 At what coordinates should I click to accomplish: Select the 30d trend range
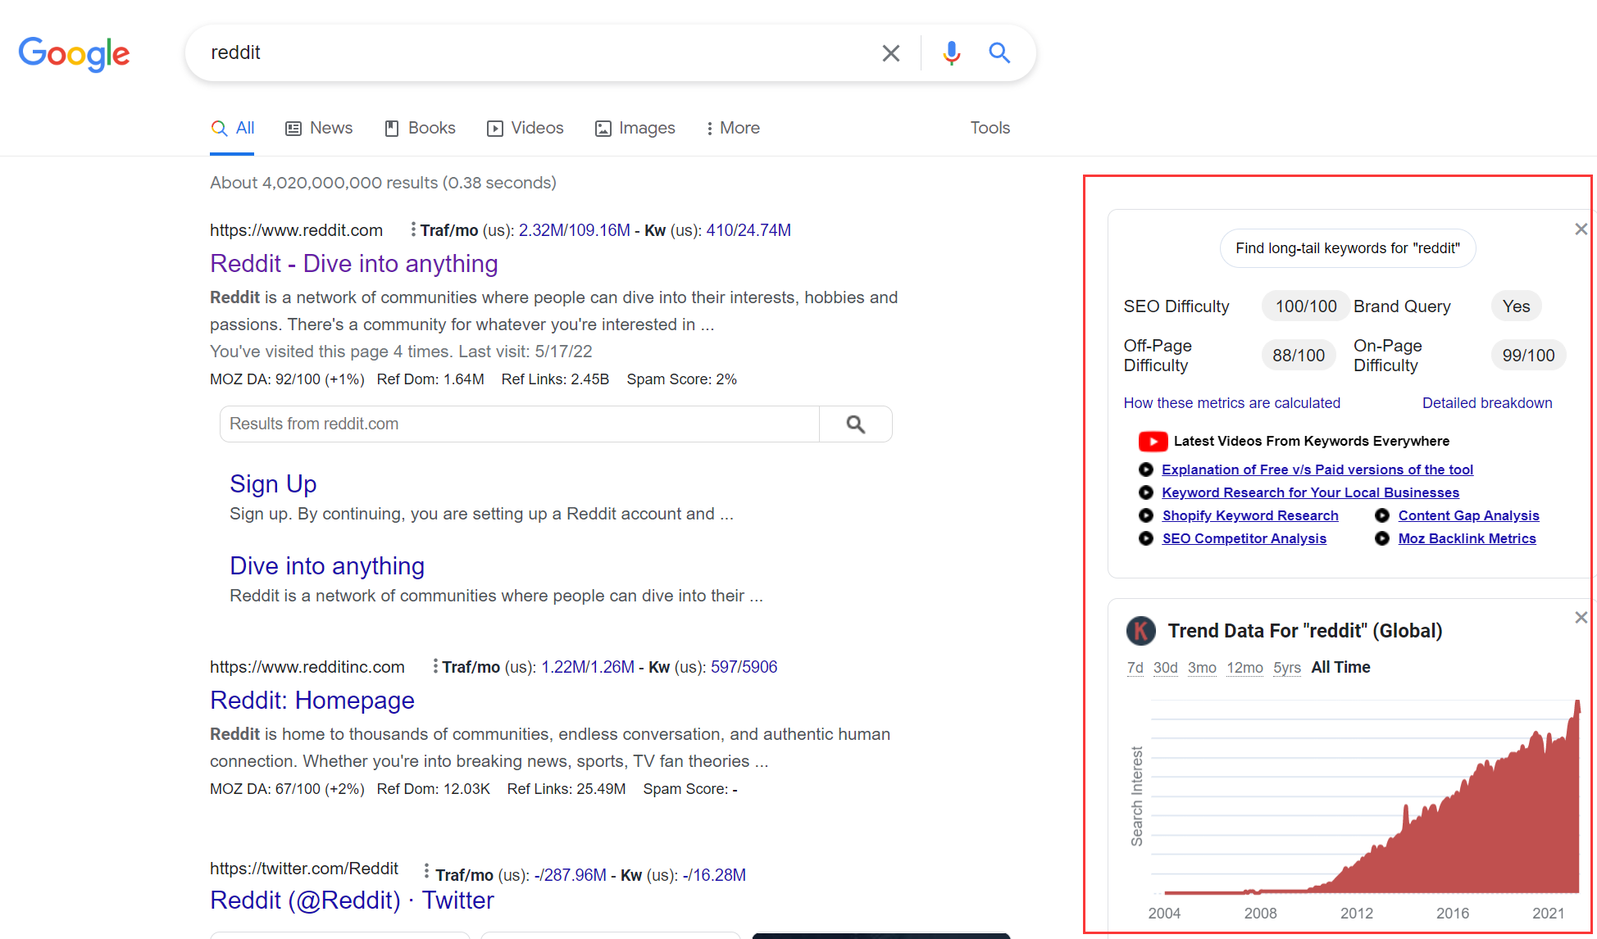(x=1165, y=668)
